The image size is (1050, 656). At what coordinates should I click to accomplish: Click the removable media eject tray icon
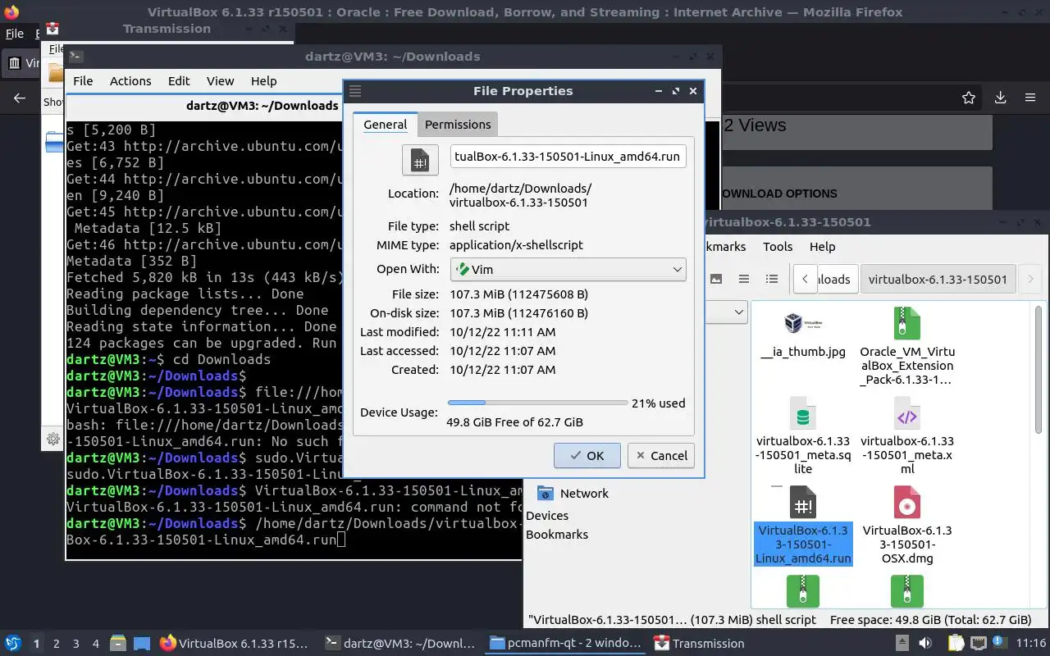click(902, 643)
